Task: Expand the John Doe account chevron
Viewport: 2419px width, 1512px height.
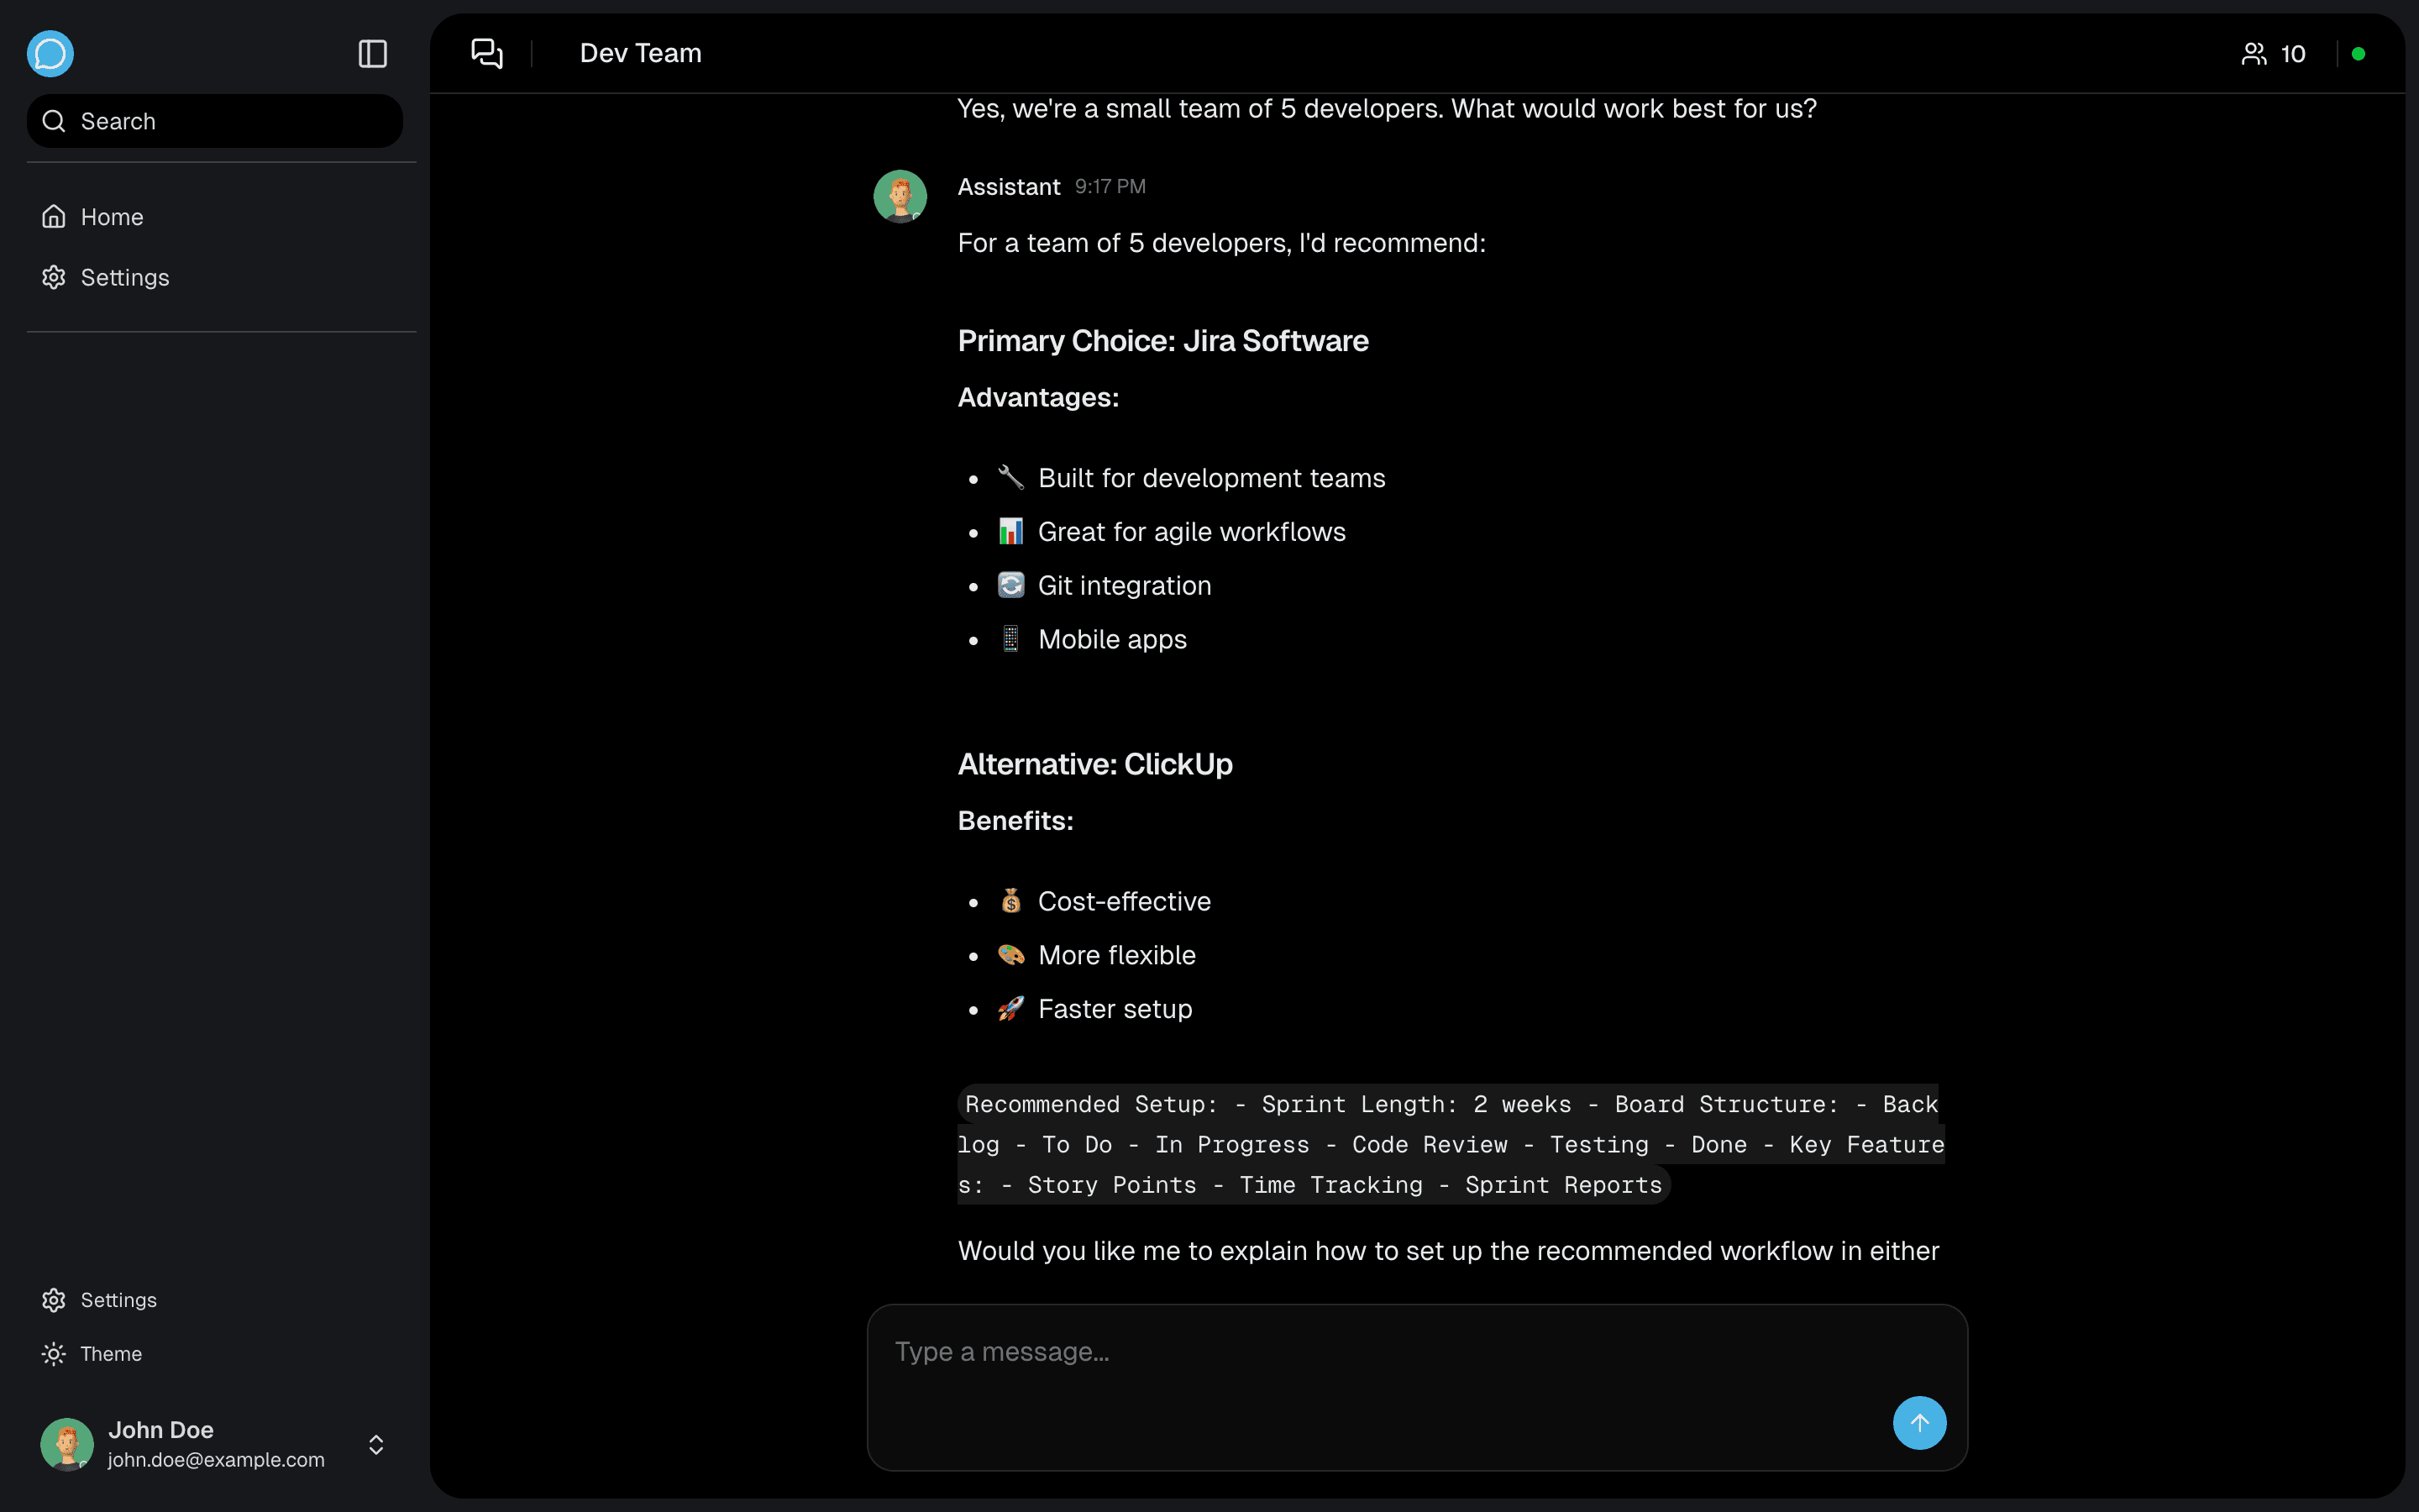Action: click(x=375, y=1444)
